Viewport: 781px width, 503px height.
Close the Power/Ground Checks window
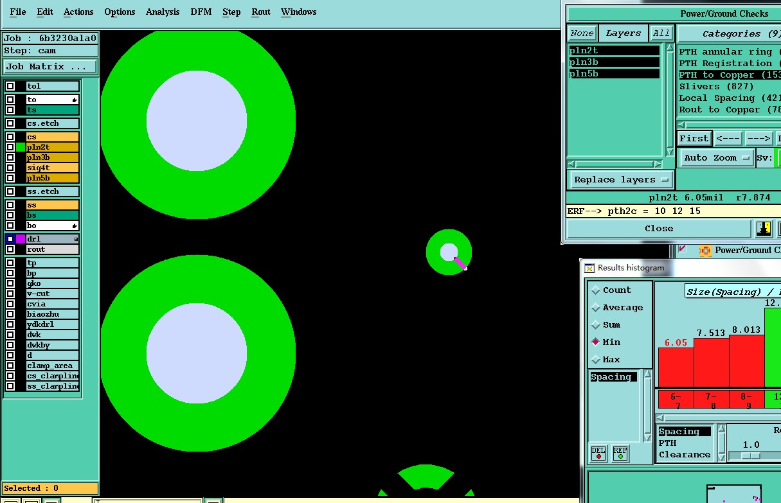point(659,228)
